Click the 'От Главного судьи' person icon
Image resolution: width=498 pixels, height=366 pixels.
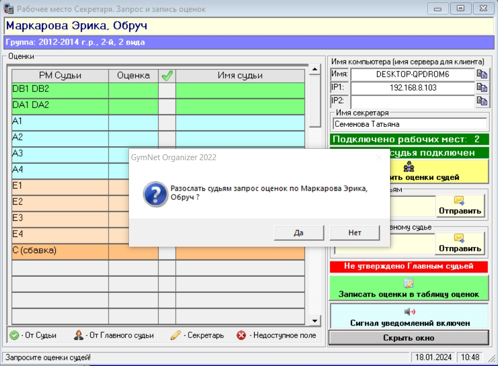pyautogui.click(x=79, y=335)
